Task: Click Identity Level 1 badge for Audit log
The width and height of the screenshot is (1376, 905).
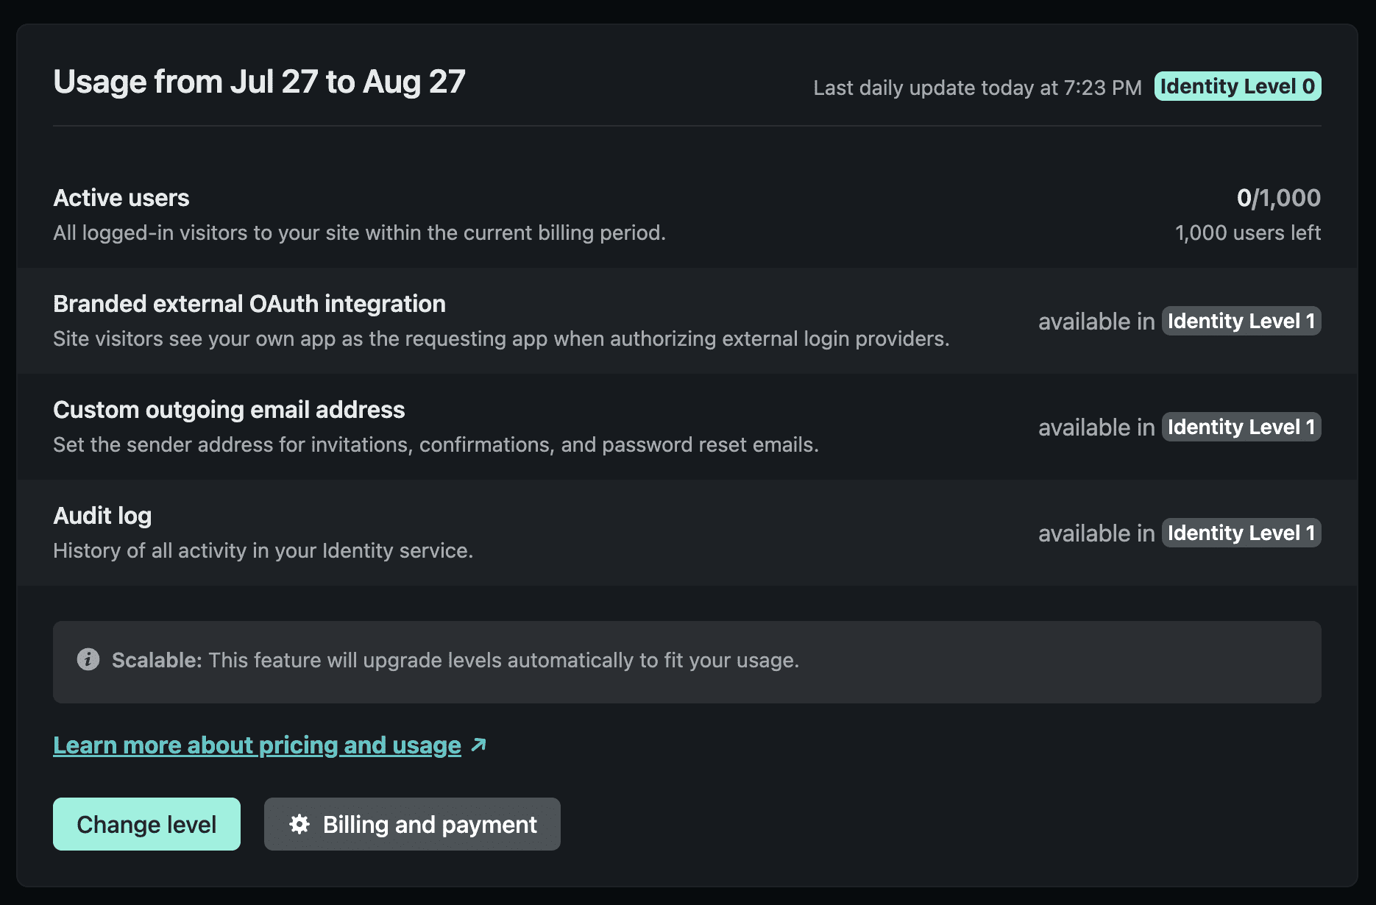Action: point(1241,533)
